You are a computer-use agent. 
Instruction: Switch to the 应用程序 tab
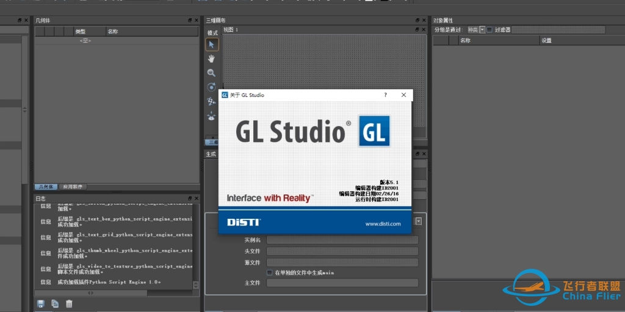tap(73, 187)
